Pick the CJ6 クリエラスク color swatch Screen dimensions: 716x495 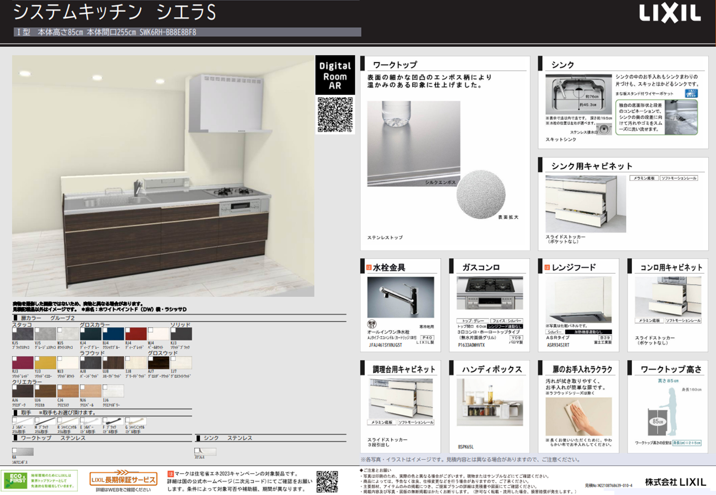(x=68, y=391)
